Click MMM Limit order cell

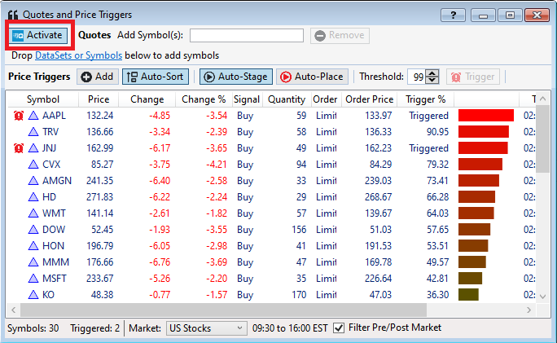(x=326, y=262)
